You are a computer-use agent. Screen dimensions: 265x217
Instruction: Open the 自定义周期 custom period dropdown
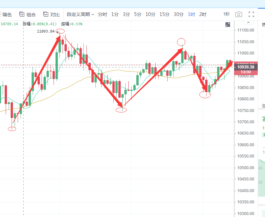pos(80,14)
